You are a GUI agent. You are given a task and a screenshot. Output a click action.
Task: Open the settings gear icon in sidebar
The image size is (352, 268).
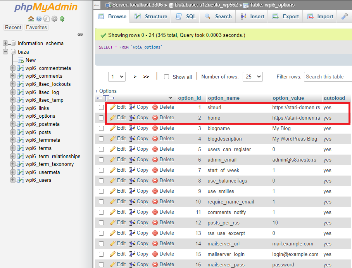point(54,19)
